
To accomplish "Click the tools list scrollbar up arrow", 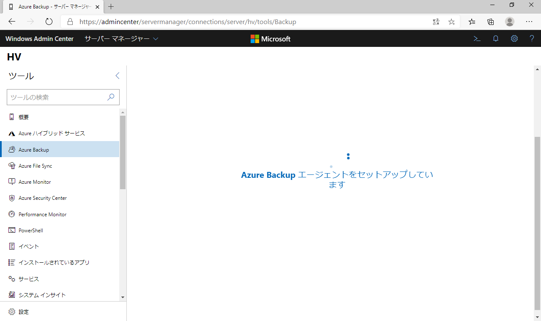I will pos(123,112).
